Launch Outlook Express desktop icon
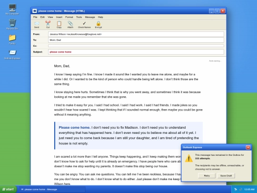Viewport: 257px width, 193px height. (x=12, y=53)
